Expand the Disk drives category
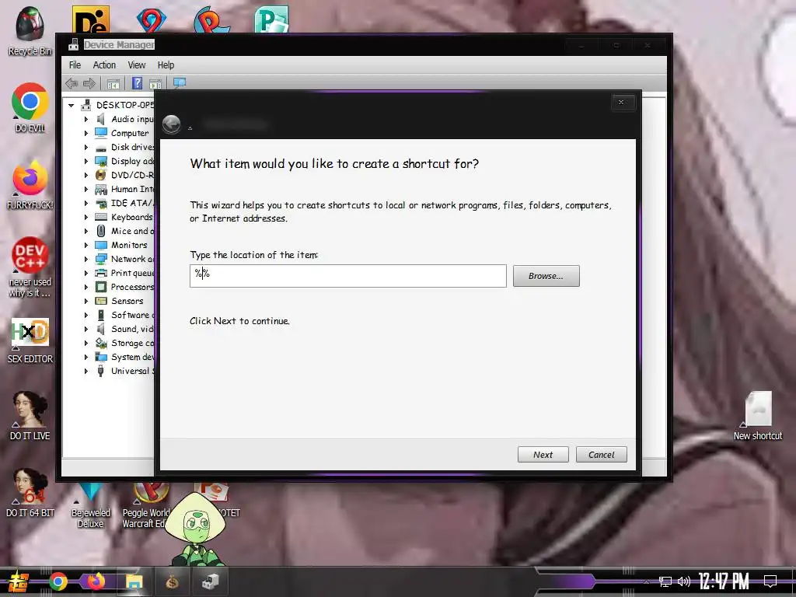 pos(86,147)
